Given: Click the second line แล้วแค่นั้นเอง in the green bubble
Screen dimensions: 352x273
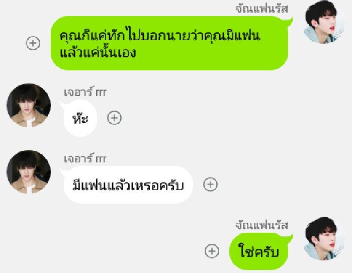Looking at the screenshot, I should click(98, 53).
